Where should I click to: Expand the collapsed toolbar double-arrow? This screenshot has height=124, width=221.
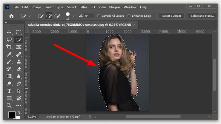point(6,22)
